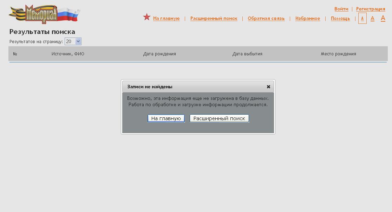Close the Записи не найдены dialog
Viewport: 392px width, 212px height.
(268, 87)
